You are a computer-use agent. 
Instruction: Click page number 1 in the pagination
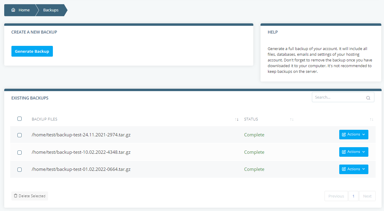[353, 196]
